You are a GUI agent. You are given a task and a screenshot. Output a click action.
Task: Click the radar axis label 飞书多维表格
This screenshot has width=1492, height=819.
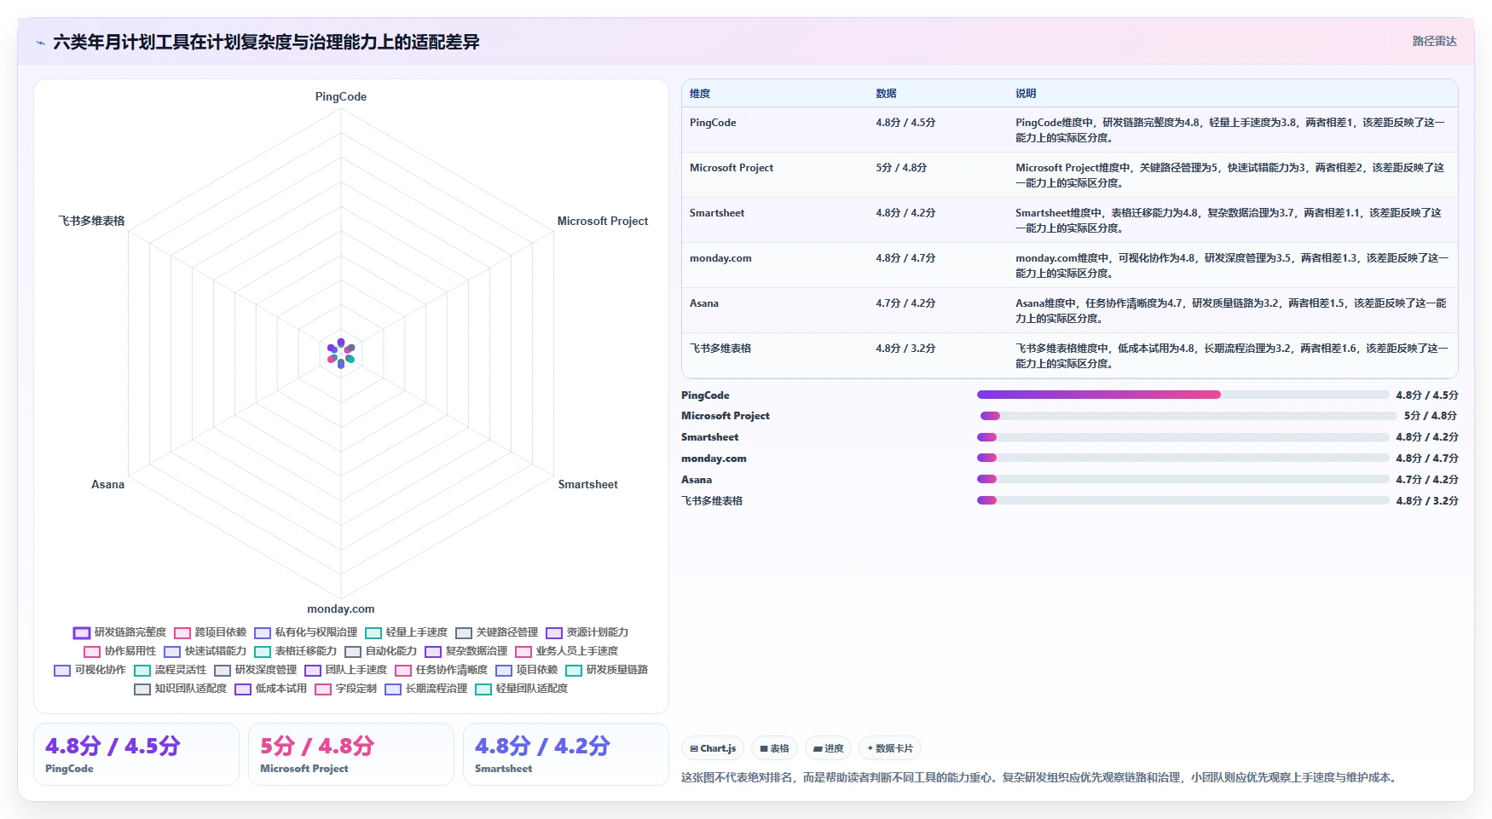tap(91, 221)
